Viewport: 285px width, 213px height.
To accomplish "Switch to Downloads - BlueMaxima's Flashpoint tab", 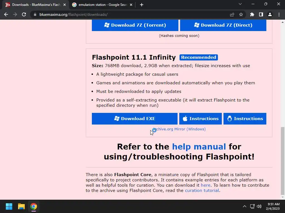I will [36, 5].
